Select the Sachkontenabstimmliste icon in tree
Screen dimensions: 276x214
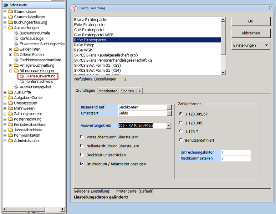tap(16, 60)
